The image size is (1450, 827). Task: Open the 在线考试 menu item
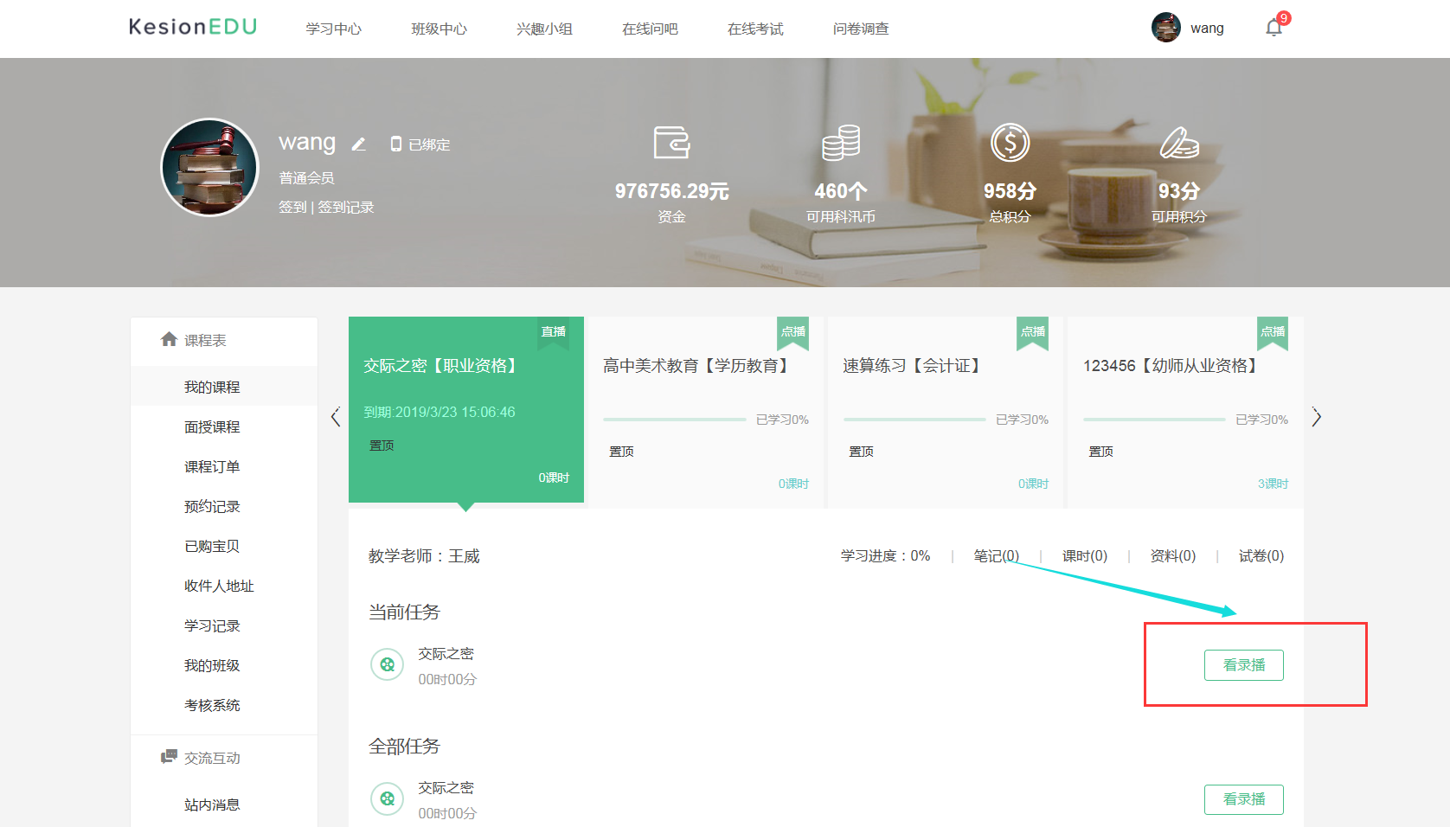(754, 28)
